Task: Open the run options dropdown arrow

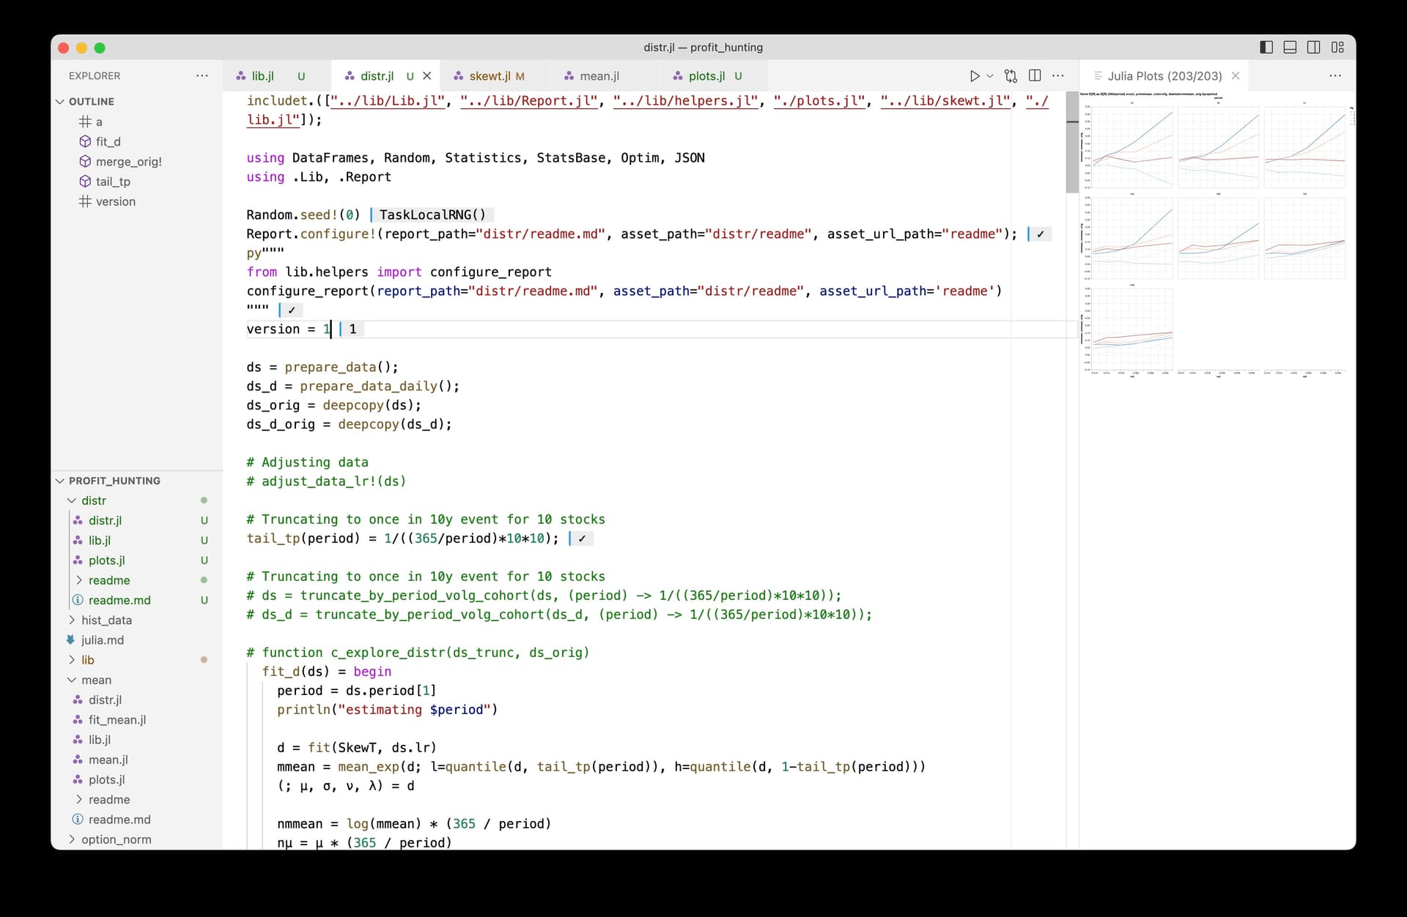Action: 990,75
